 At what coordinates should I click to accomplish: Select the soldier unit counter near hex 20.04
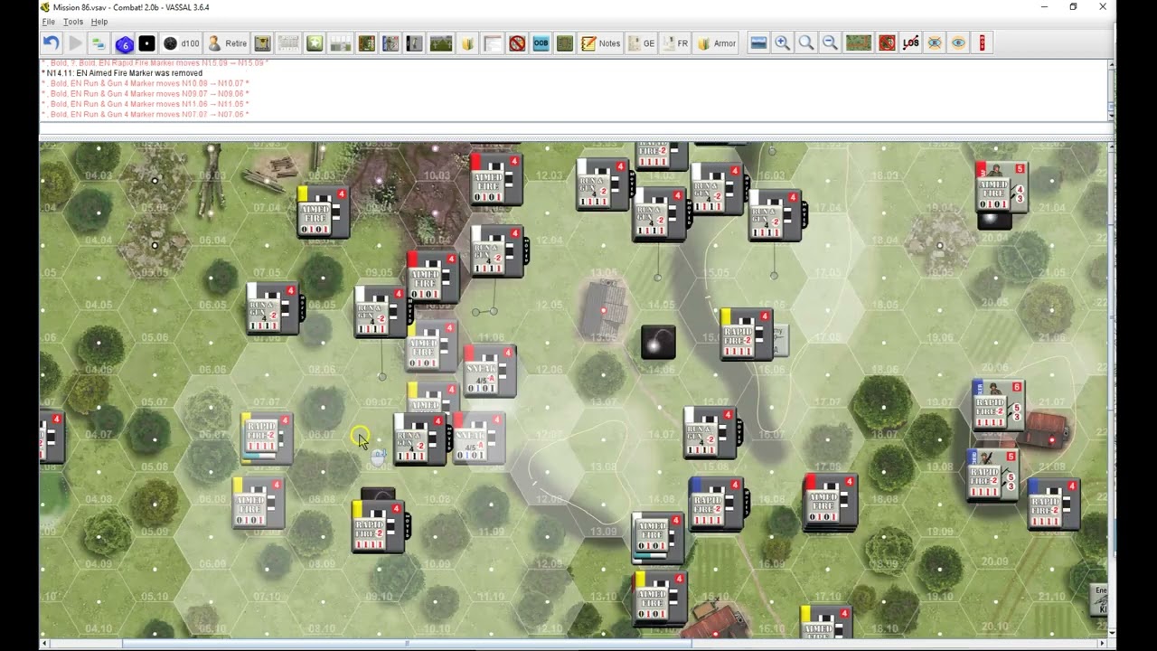(x=1002, y=188)
